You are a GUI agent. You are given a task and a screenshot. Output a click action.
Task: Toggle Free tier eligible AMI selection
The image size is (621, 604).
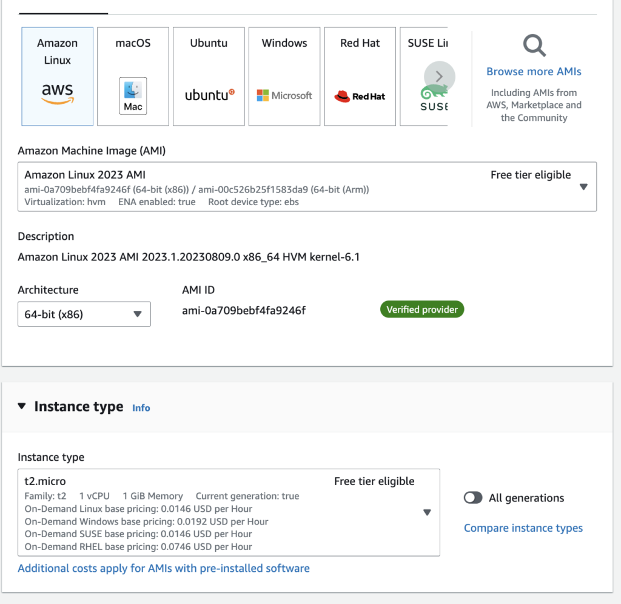coord(531,175)
